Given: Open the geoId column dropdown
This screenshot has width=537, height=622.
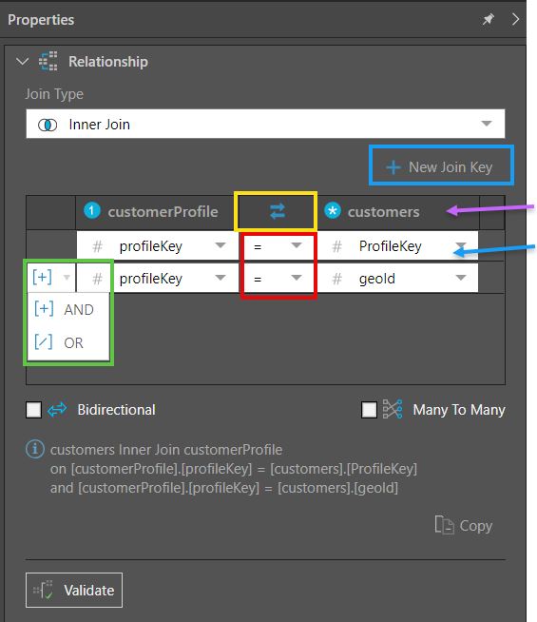Looking at the screenshot, I should pyautogui.click(x=397, y=279).
